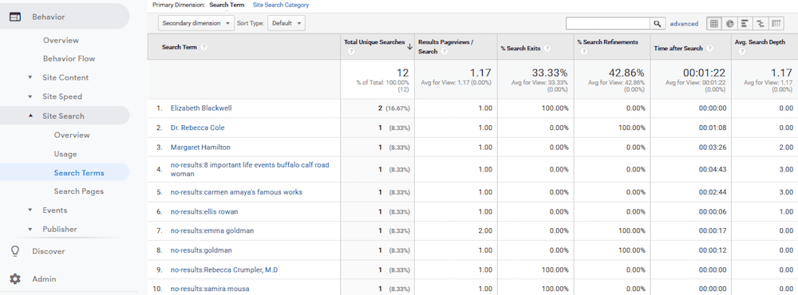Expand the Site Speed section
Screen dimensions: 798x295
(30, 96)
